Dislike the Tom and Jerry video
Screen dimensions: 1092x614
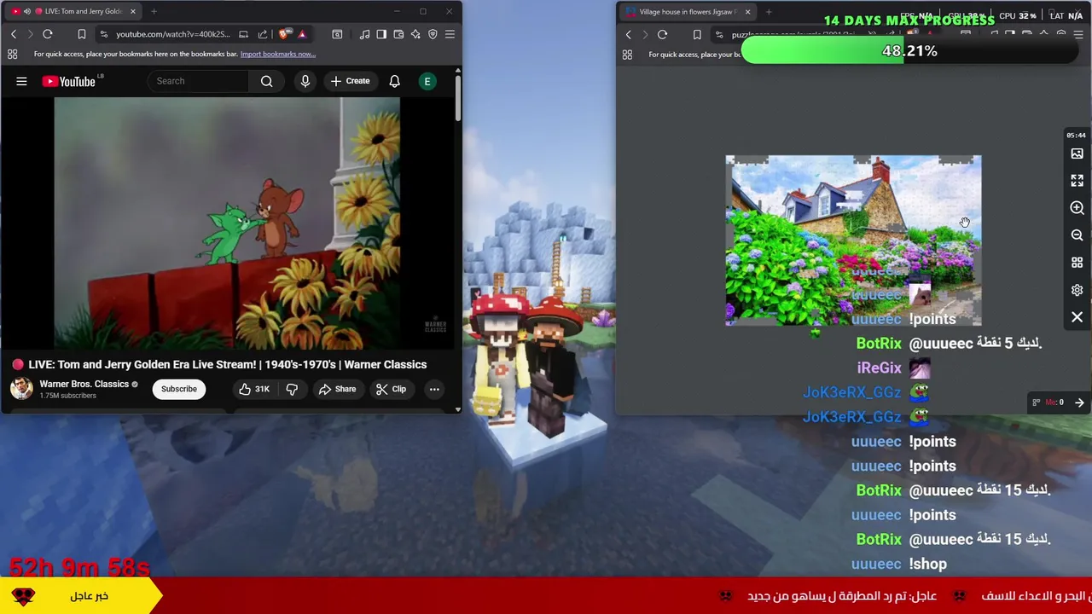pyautogui.click(x=292, y=389)
